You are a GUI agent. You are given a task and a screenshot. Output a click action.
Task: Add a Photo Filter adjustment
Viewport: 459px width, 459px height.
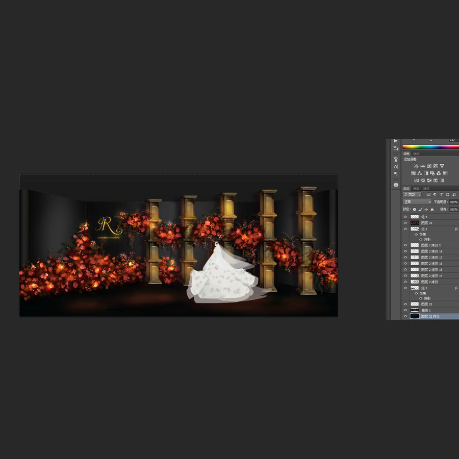432,173
